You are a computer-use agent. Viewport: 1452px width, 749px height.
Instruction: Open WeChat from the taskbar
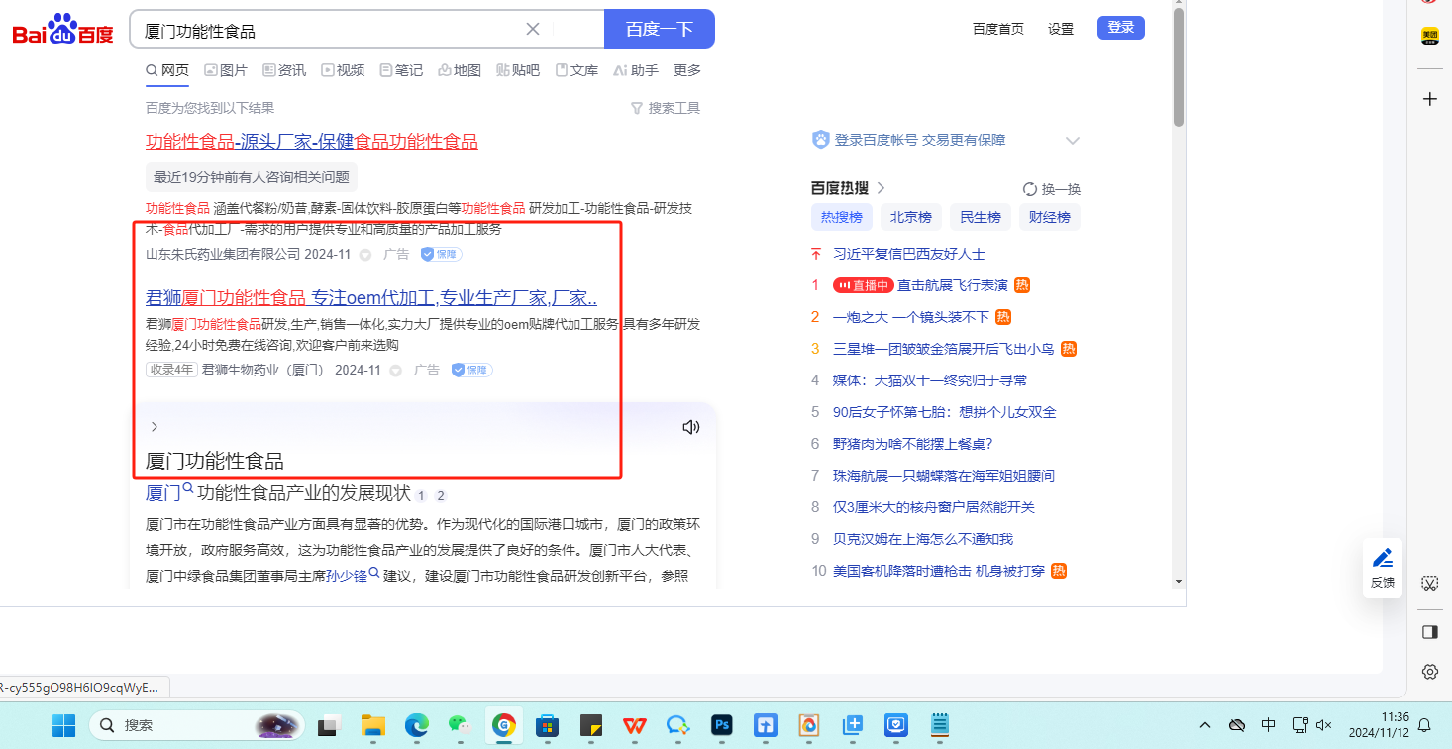pyautogui.click(x=459, y=725)
